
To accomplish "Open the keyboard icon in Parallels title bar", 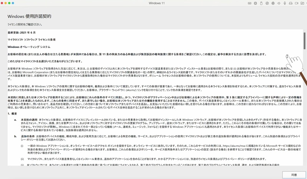I will point(249,3).
